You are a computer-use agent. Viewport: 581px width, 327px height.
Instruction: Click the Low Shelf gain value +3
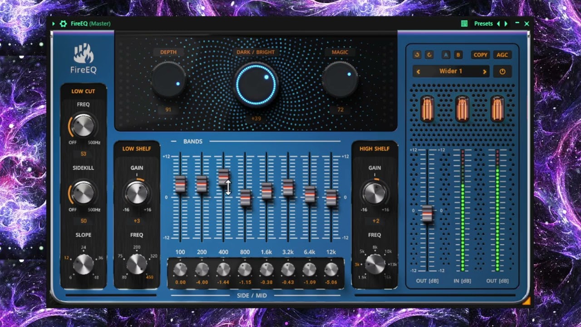click(x=137, y=221)
